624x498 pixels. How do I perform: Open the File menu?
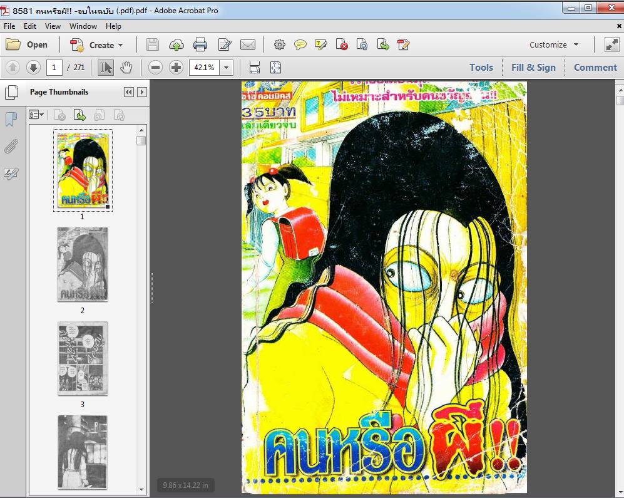(9, 26)
